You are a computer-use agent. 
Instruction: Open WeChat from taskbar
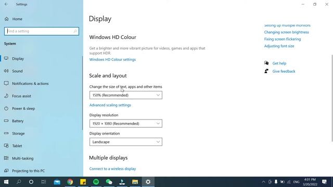pyautogui.click(x=109, y=182)
